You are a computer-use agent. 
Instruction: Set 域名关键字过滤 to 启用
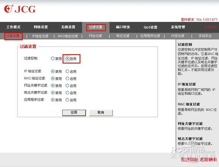click(x=67, y=93)
